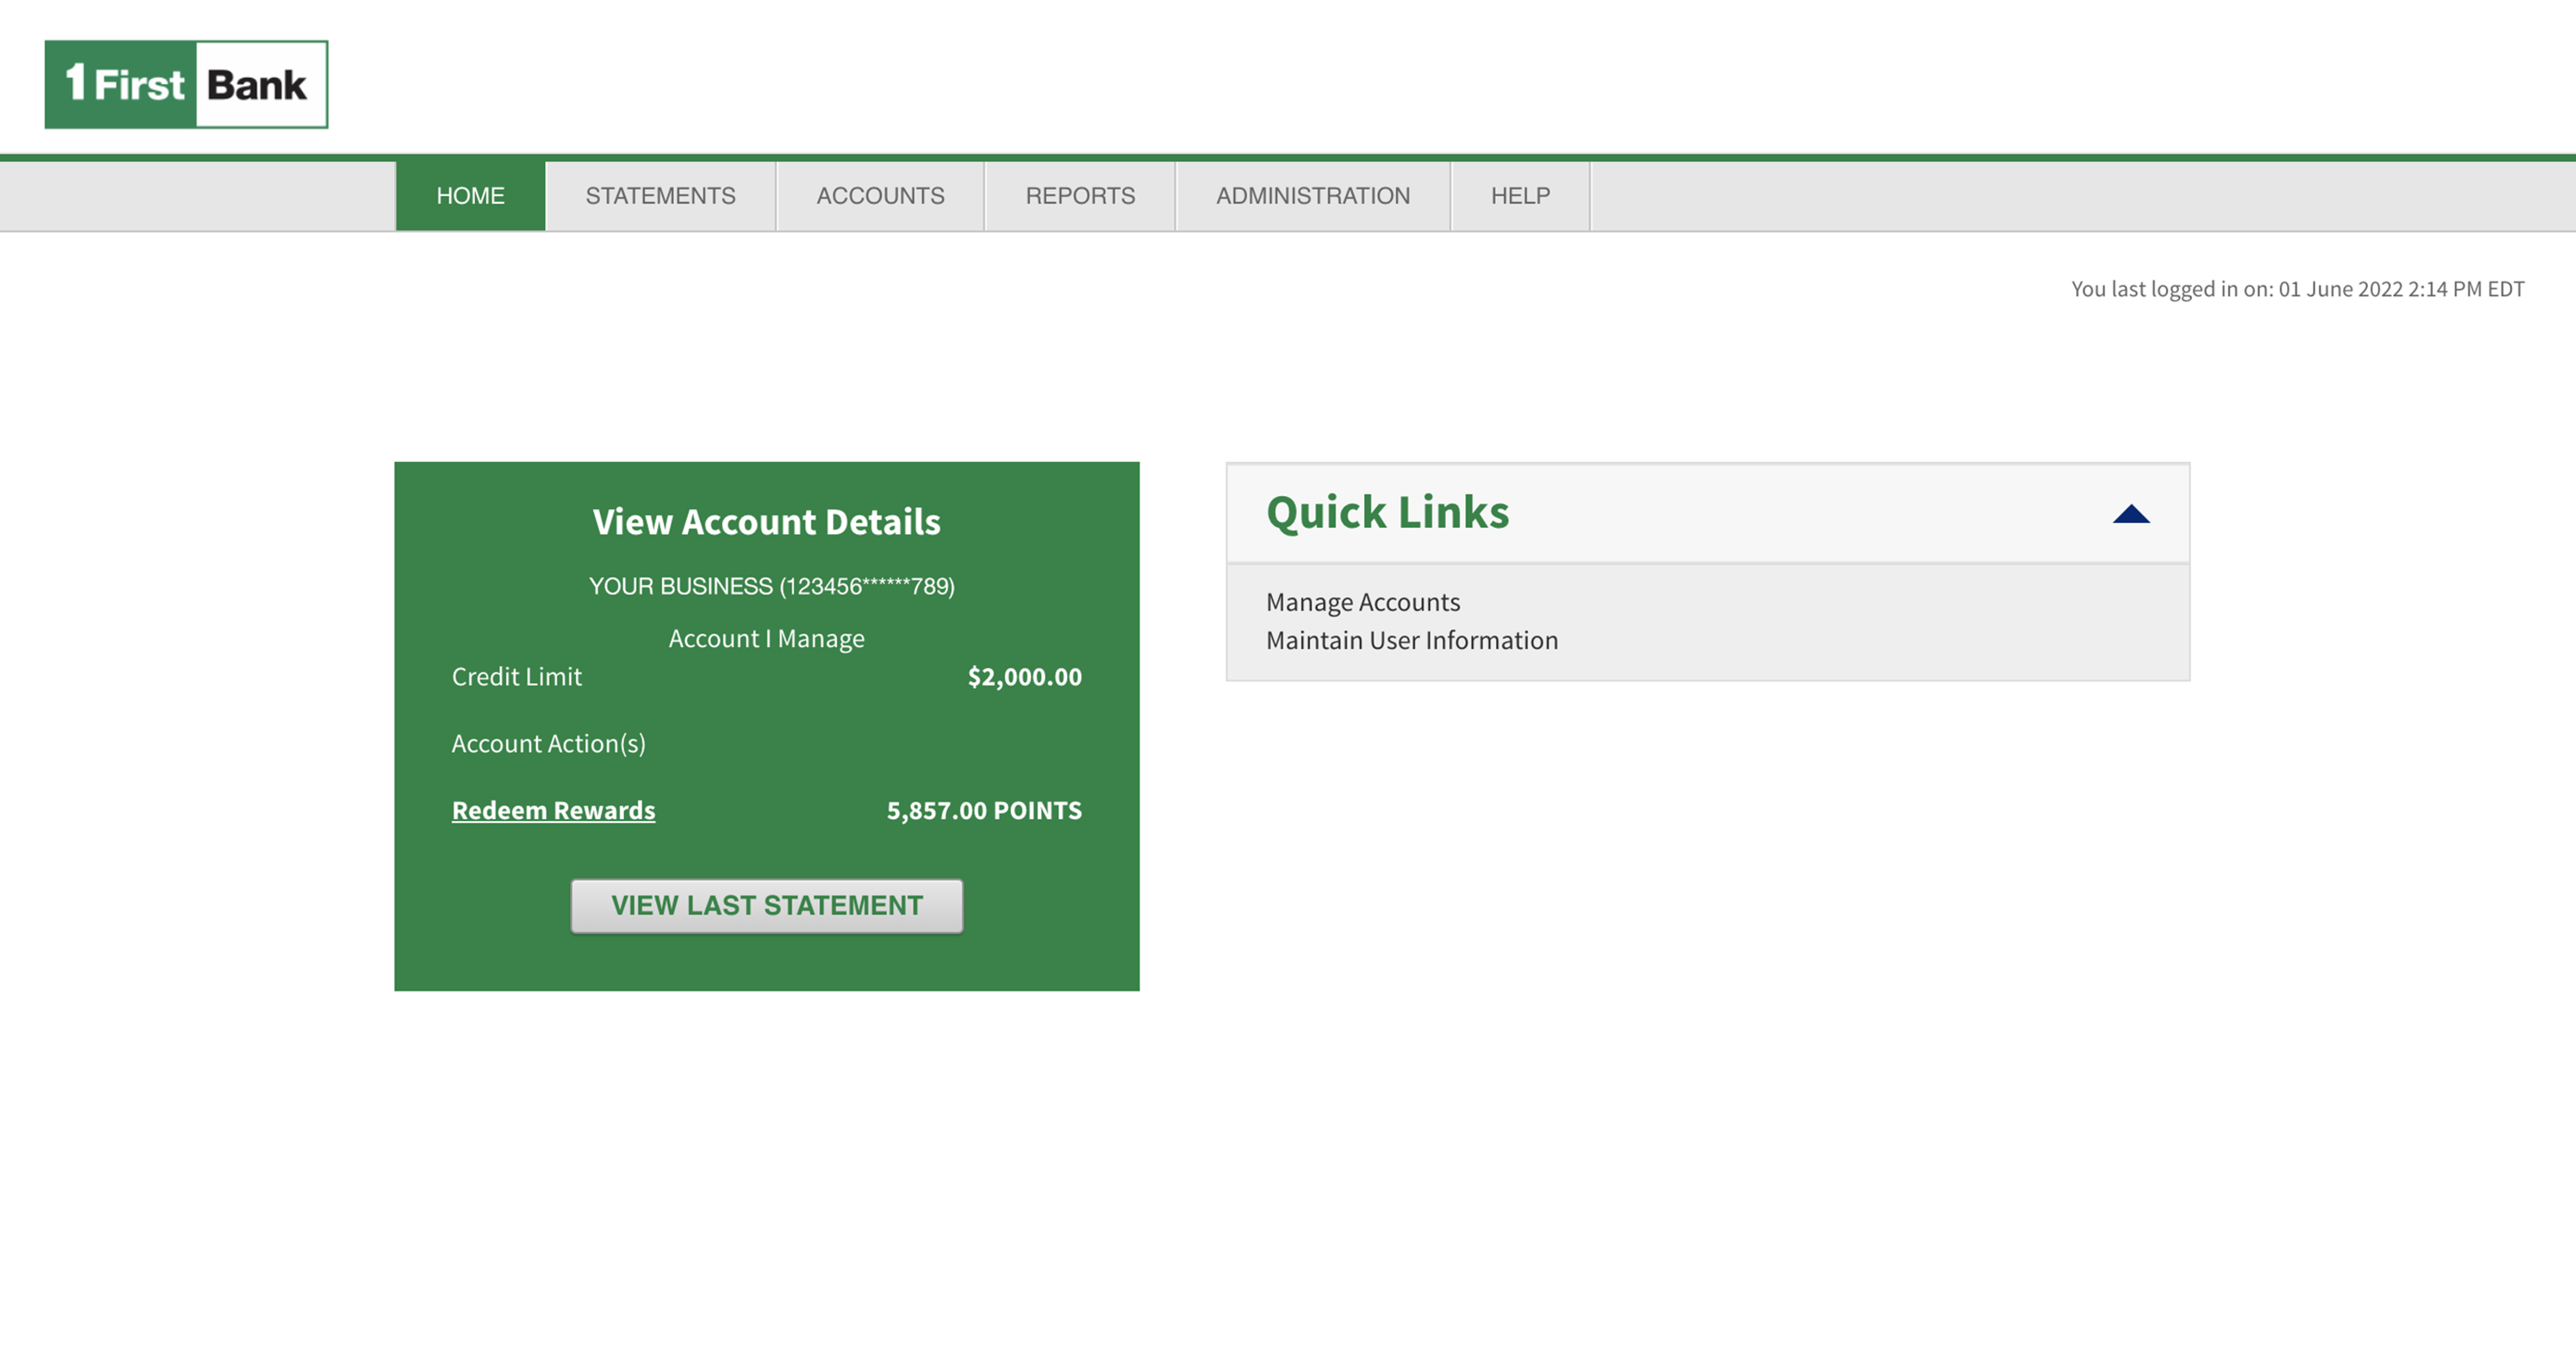2576x1359 pixels.
Task: Click the Quick Links heading
Action: coord(1387,513)
